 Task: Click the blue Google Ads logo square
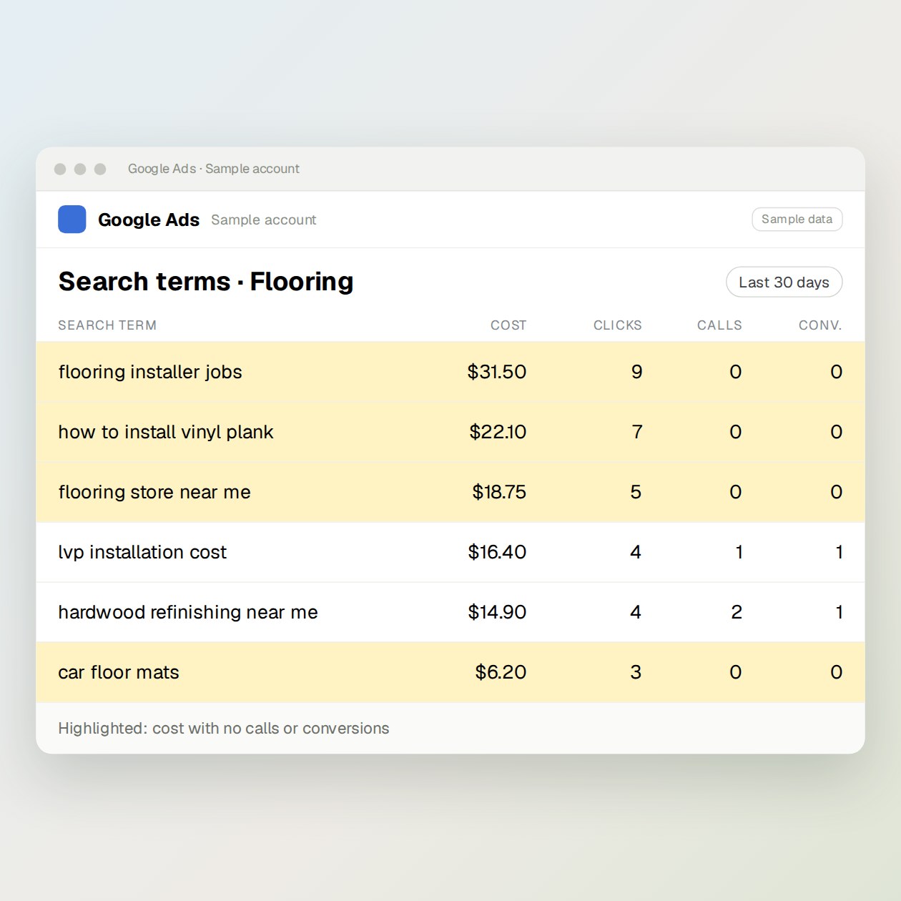tap(72, 220)
